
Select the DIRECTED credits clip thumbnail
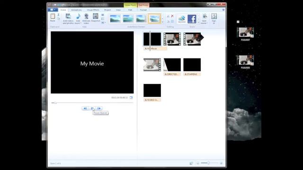172,65
